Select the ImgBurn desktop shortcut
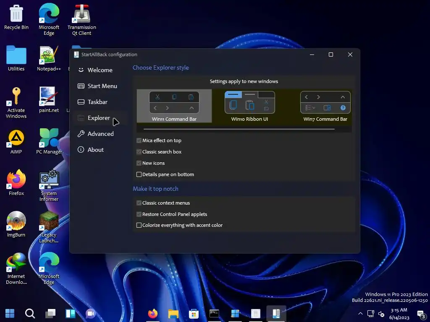This screenshot has width=430, height=322. click(16, 225)
